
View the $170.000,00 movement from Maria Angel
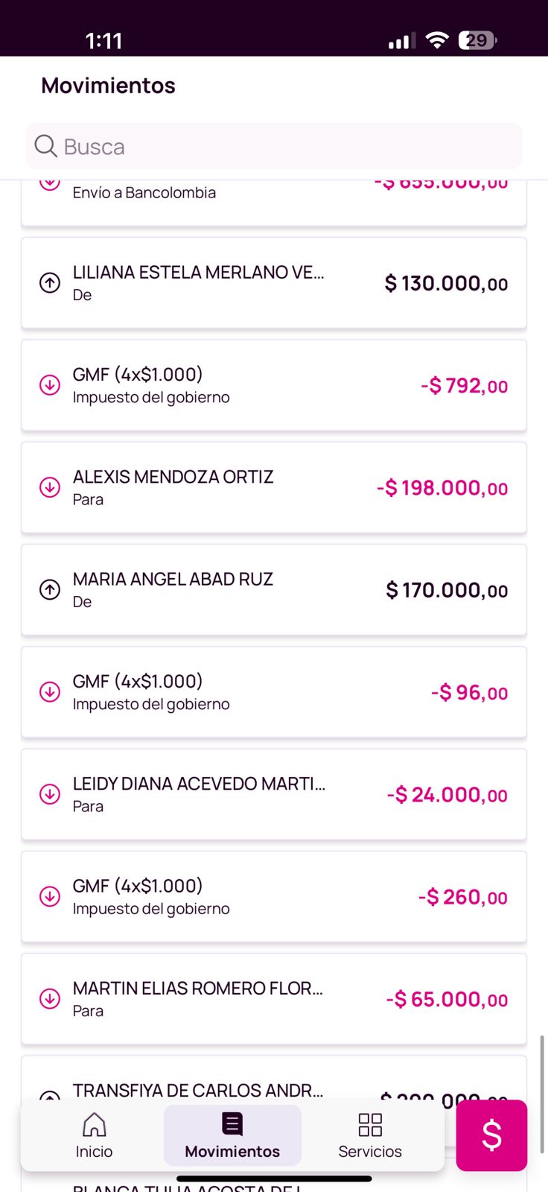(274, 590)
